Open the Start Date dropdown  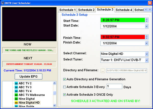[146, 26]
